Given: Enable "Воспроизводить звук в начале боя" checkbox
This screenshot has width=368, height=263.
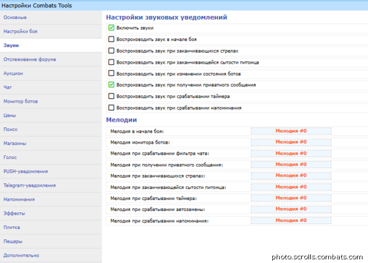Looking at the screenshot, I should pyautogui.click(x=111, y=39).
